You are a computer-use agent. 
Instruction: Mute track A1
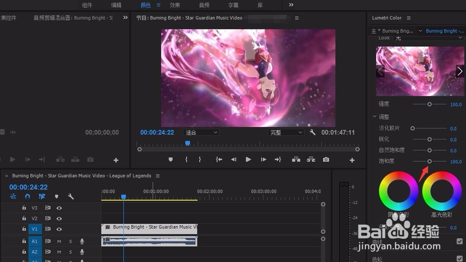point(59,241)
